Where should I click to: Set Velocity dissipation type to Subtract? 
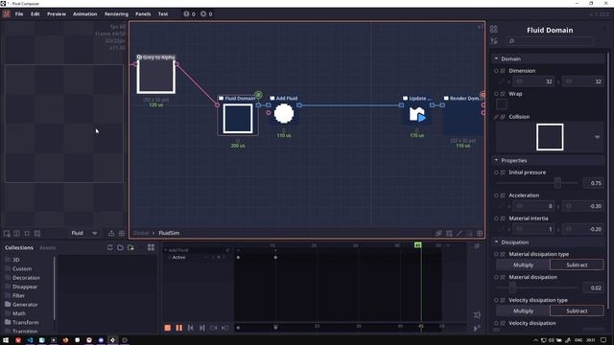click(x=577, y=310)
